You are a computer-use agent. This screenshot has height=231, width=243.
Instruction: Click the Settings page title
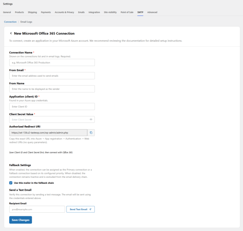(8, 4)
